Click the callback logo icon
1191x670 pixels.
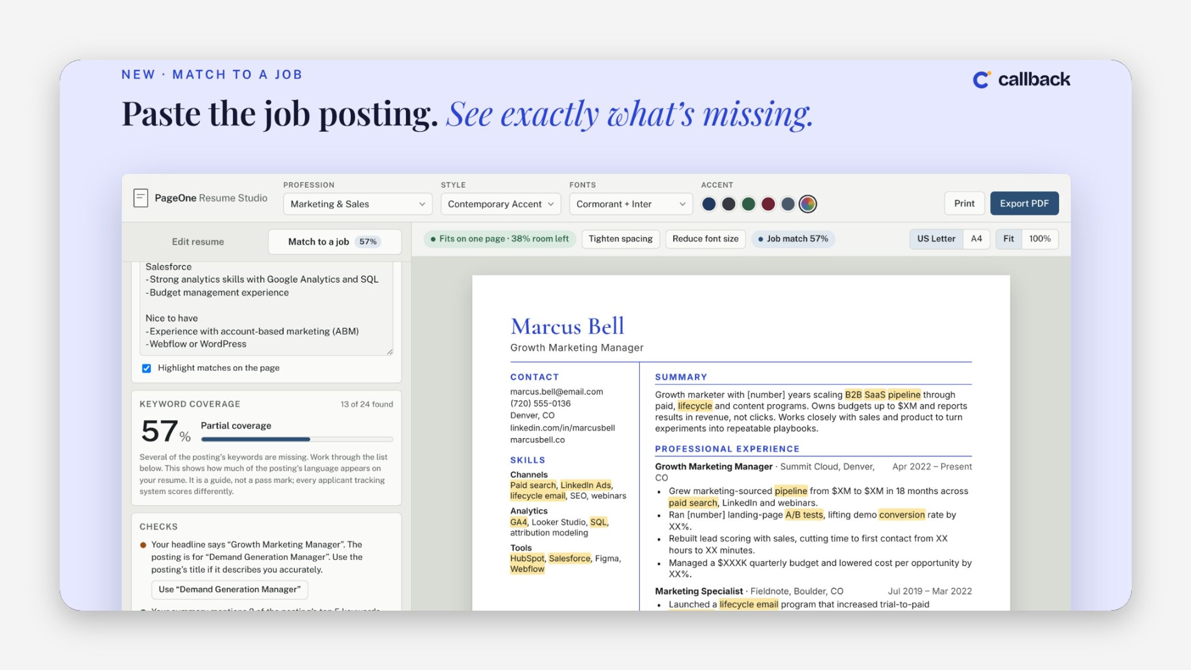982,80
